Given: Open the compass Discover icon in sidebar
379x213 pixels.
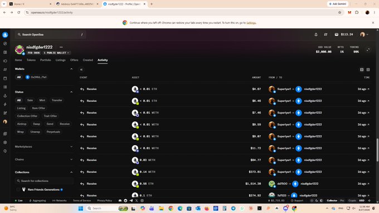Looking at the screenshot, I should pyautogui.click(x=5, y=44).
